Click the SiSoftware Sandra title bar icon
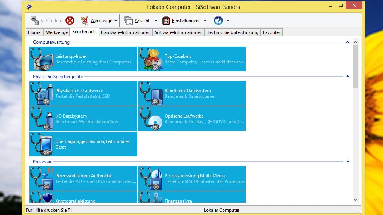383x215 pixels. click(29, 7)
